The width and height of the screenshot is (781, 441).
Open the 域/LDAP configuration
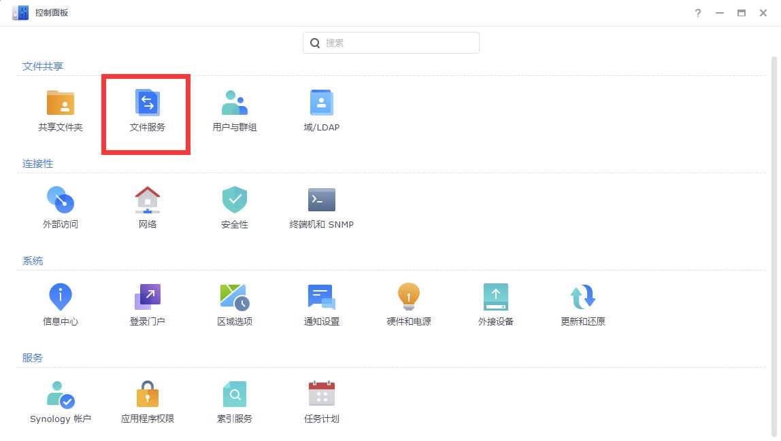coord(321,112)
